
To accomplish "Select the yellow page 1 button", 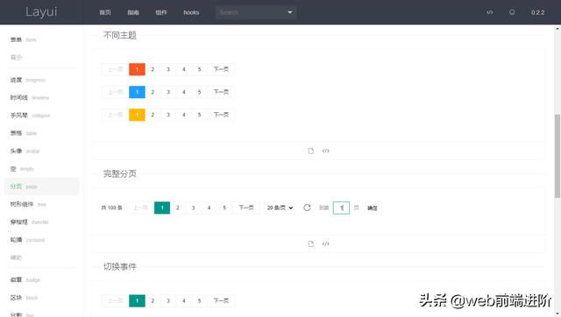I will click(137, 115).
